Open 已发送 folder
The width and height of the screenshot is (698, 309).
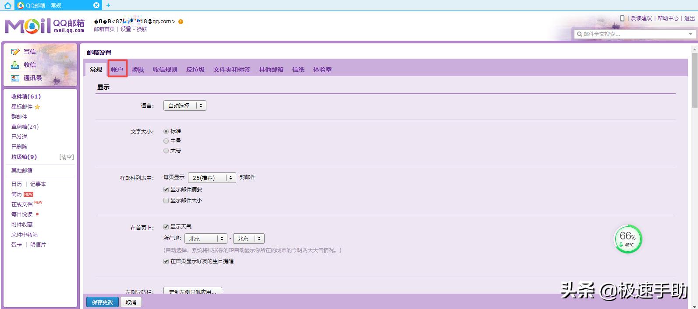(x=19, y=137)
